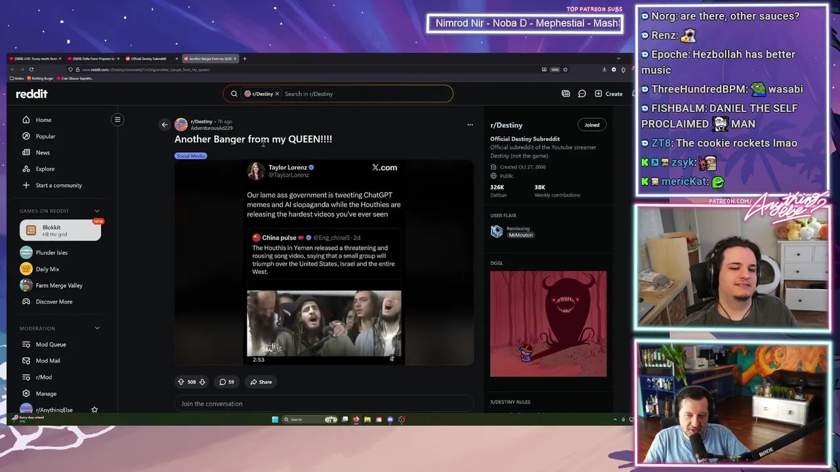840x472 pixels.
Task: Downvote the post
Action: (202, 382)
